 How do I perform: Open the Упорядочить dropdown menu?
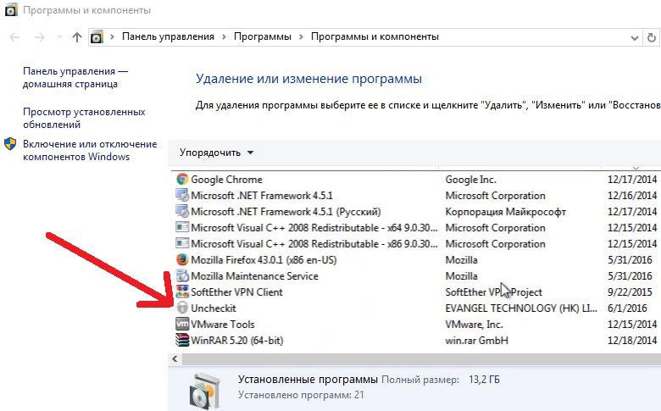[x=216, y=153]
